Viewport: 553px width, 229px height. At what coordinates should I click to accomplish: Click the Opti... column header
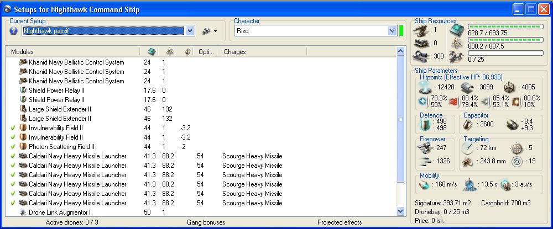tap(206, 52)
